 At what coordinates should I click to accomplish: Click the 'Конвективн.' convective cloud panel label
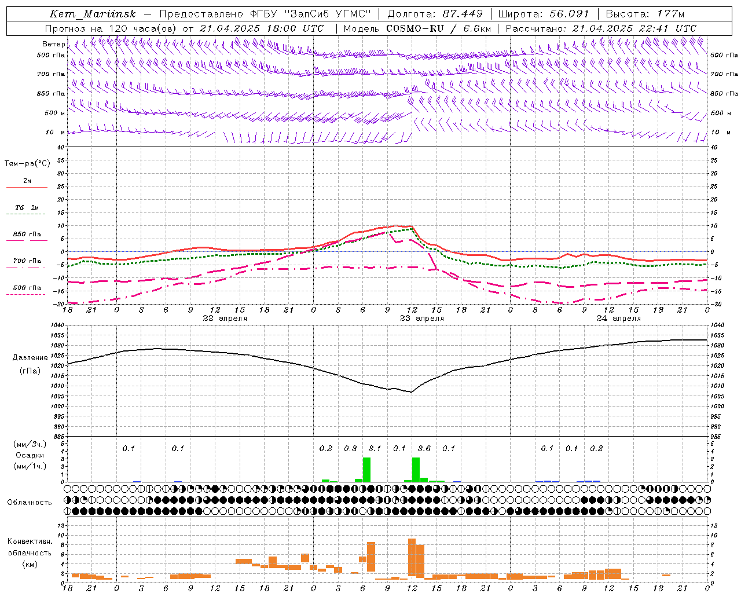point(30,541)
